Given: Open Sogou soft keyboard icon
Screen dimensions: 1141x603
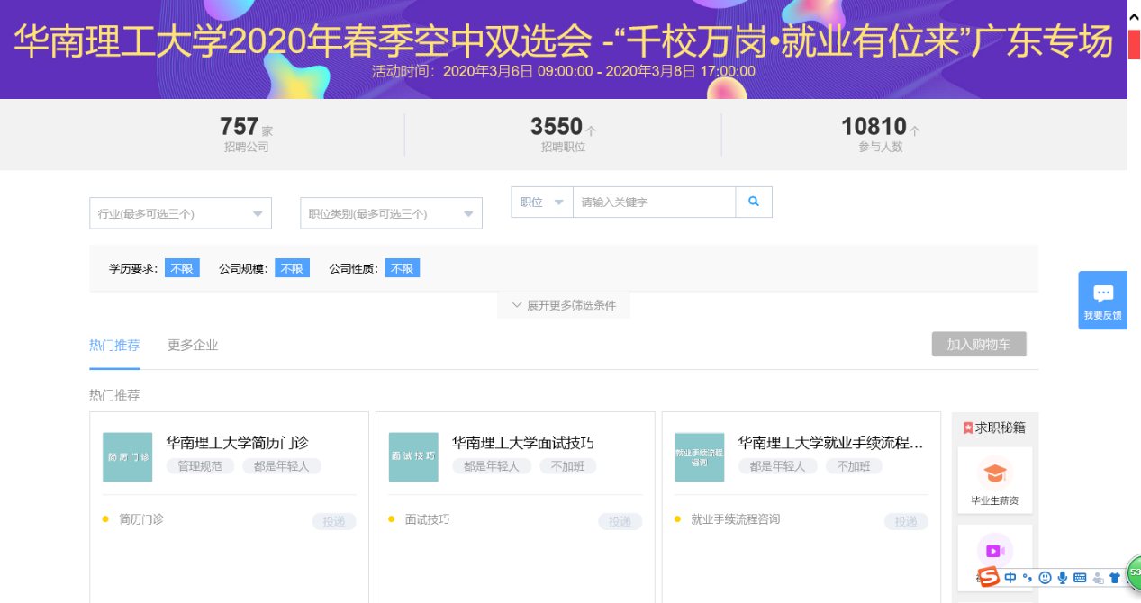Looking at the screenshot, I should click(x=1080, y=578).
